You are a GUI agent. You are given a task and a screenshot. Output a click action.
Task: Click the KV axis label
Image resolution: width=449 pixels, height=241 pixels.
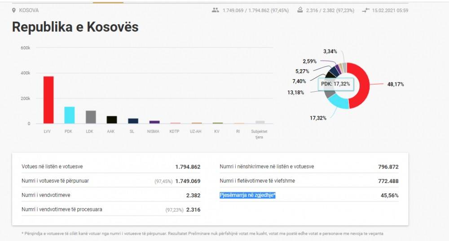(x=217, y=131)
